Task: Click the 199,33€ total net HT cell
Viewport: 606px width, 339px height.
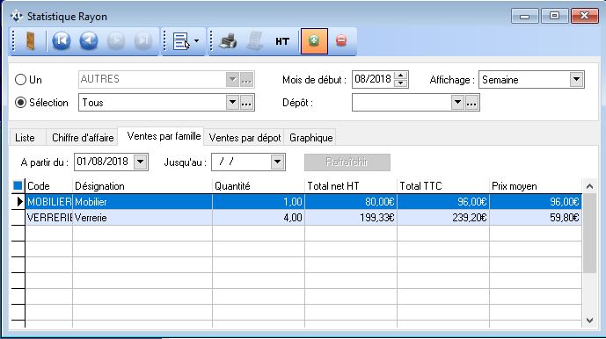Action: 351,218
